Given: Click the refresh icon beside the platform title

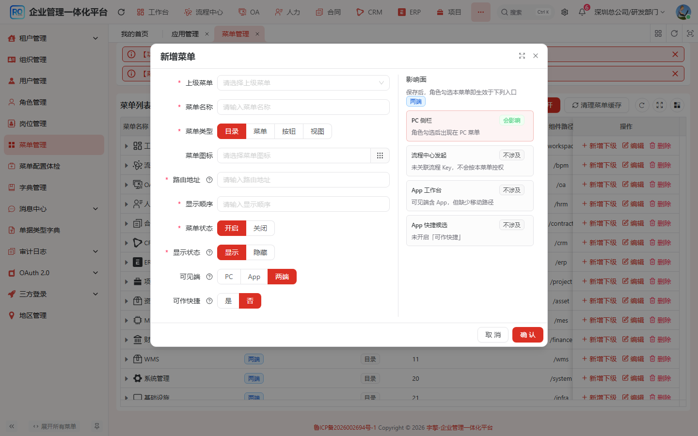Looking at the screenshot, I should pyautogui.click(x=121, y=12).
